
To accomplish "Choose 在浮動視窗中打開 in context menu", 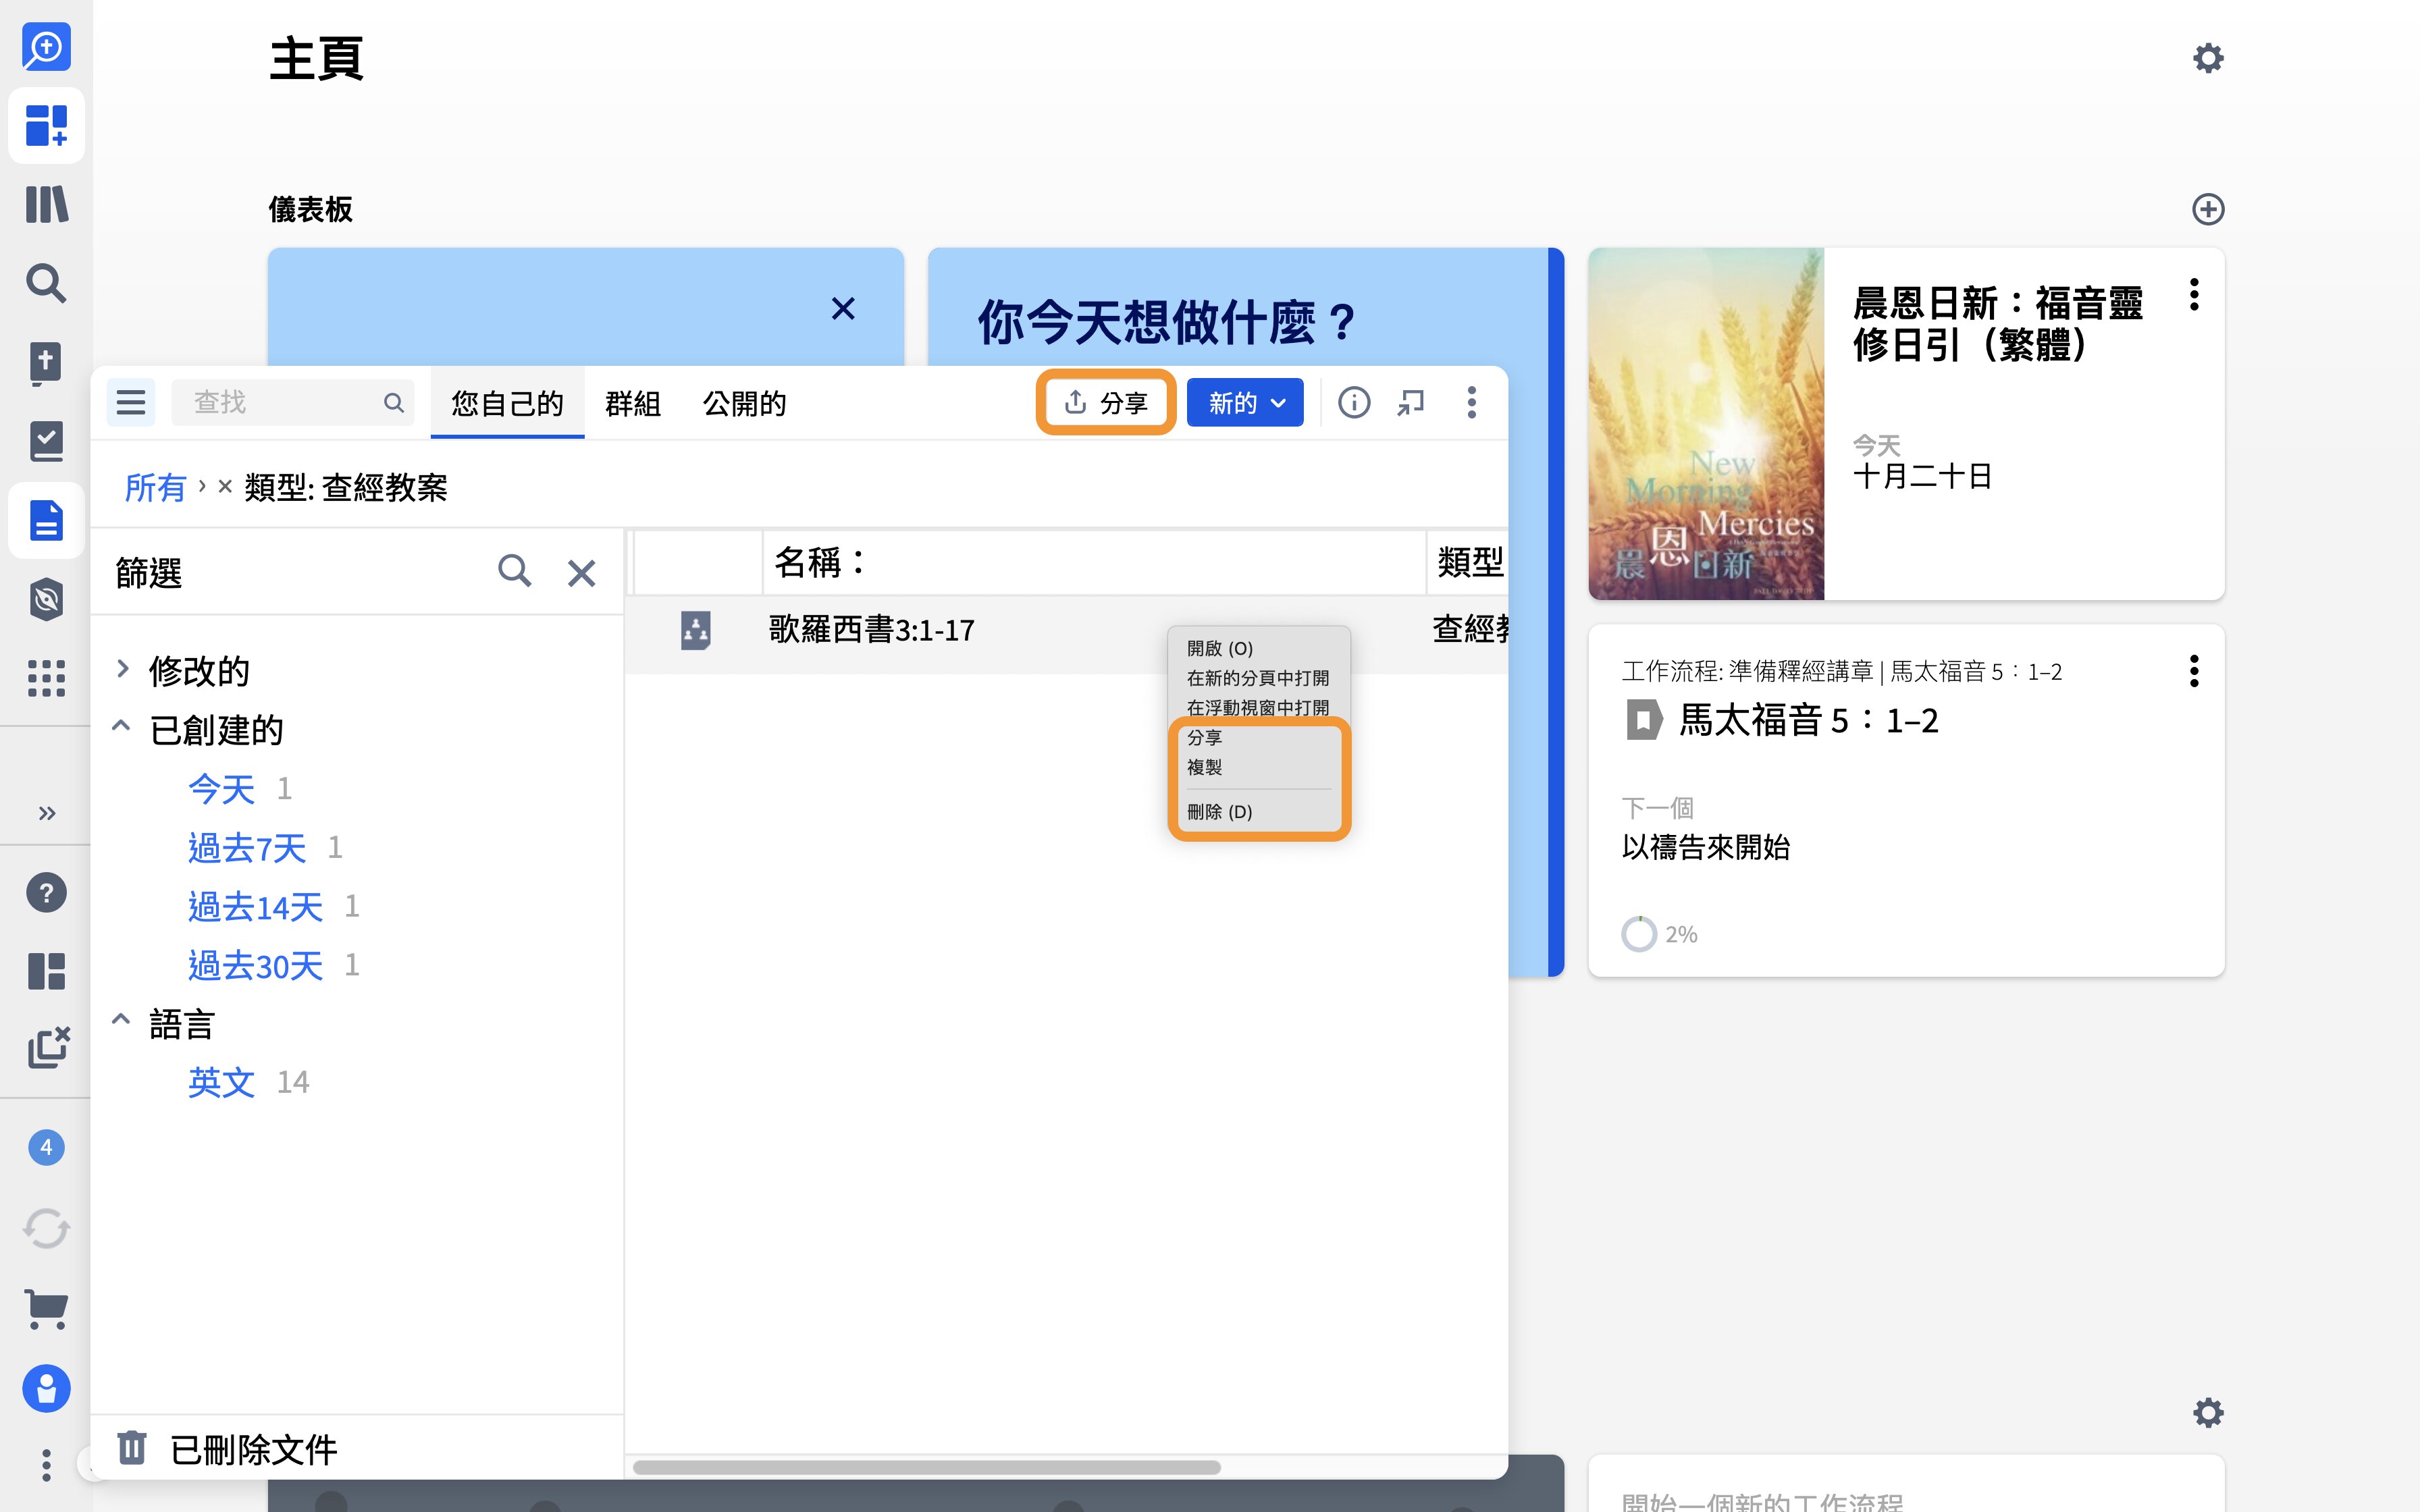I will pos(1258,708).
